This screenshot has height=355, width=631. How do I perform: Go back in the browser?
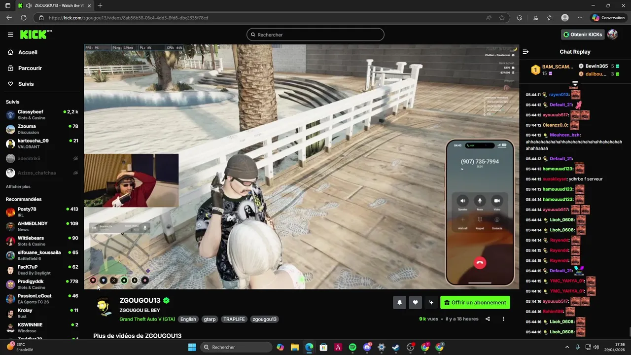[9, 18]
